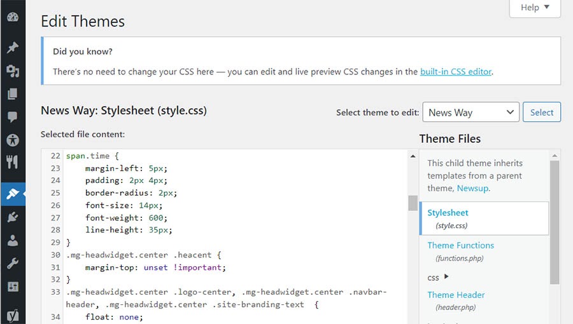Open the Yoast SEO icon

point(13,314)
